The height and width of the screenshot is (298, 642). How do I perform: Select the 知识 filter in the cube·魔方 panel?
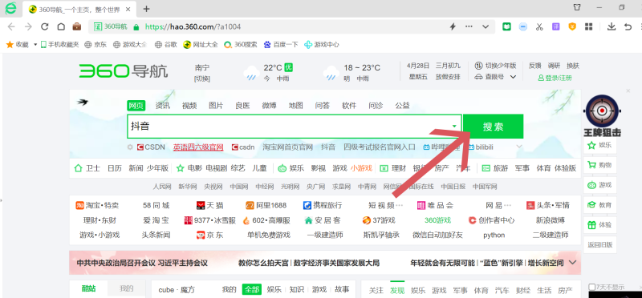point(296,289)
